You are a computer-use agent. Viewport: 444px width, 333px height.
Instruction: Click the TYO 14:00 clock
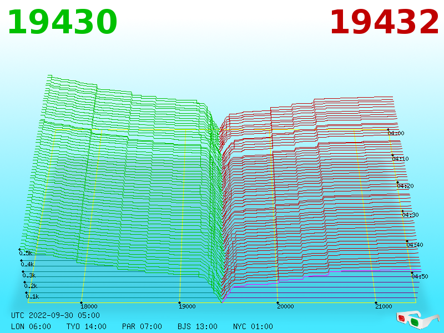(87, 326)
